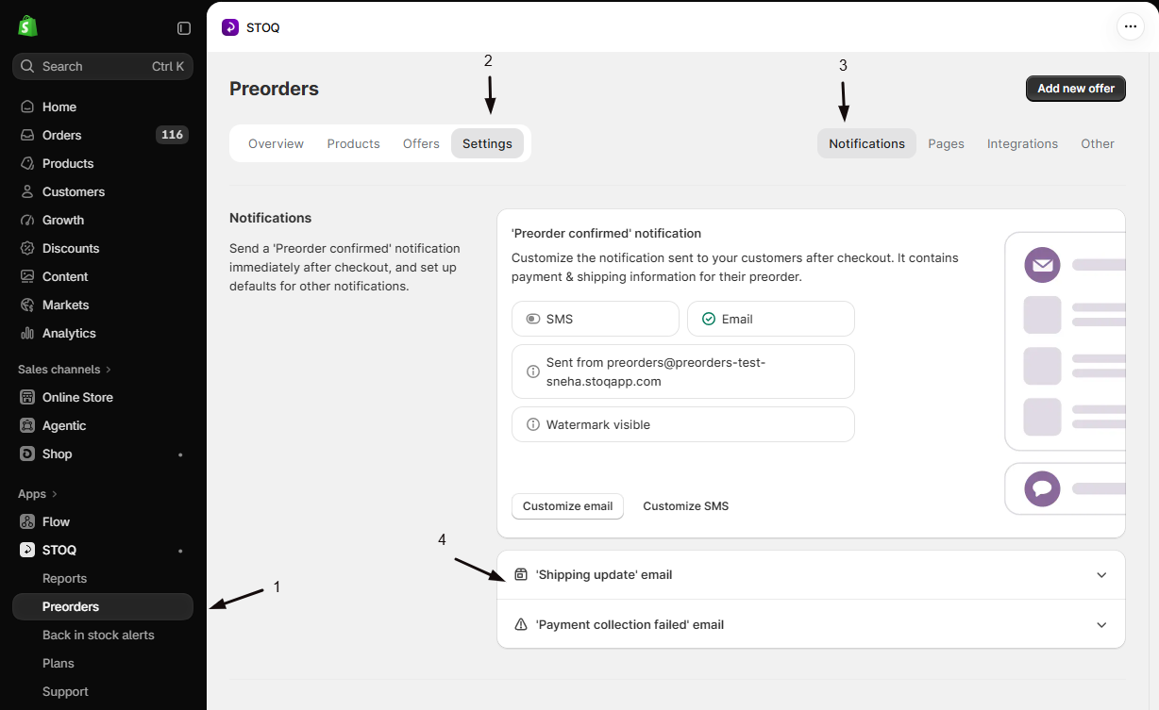Open the Offers tab
The image size is (1159, 710).
pos(421,143)
